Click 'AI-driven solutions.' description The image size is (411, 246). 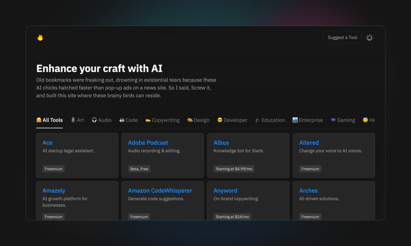pyautogui.click(x=319, y=199)
